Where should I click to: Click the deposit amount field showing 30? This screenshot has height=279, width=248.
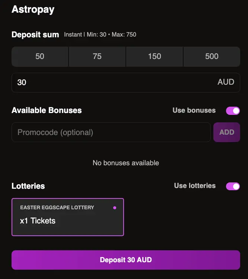click(x=126, y=82)
